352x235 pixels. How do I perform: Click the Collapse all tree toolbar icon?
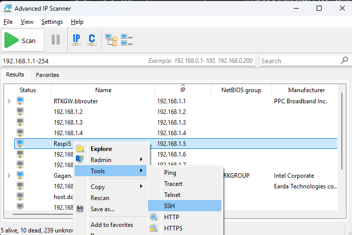(x=127, y=40)
